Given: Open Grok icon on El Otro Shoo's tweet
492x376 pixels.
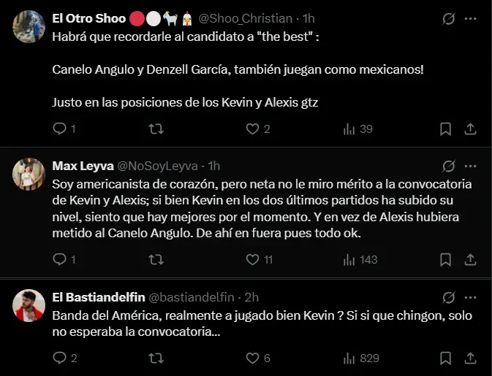Looking at the screenshot, I should 449,19.
